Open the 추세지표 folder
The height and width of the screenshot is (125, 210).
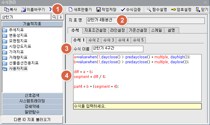[13, 30]
